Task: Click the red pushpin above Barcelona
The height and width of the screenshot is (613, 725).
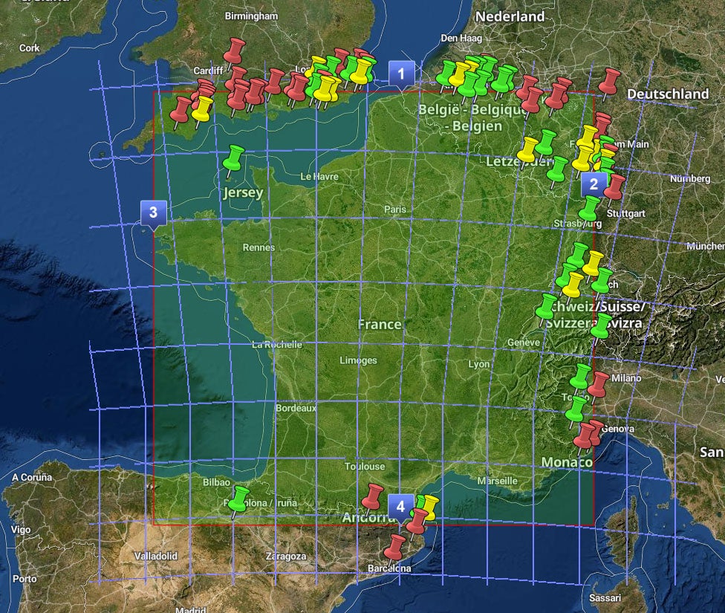Action: (x=394, y=547)
